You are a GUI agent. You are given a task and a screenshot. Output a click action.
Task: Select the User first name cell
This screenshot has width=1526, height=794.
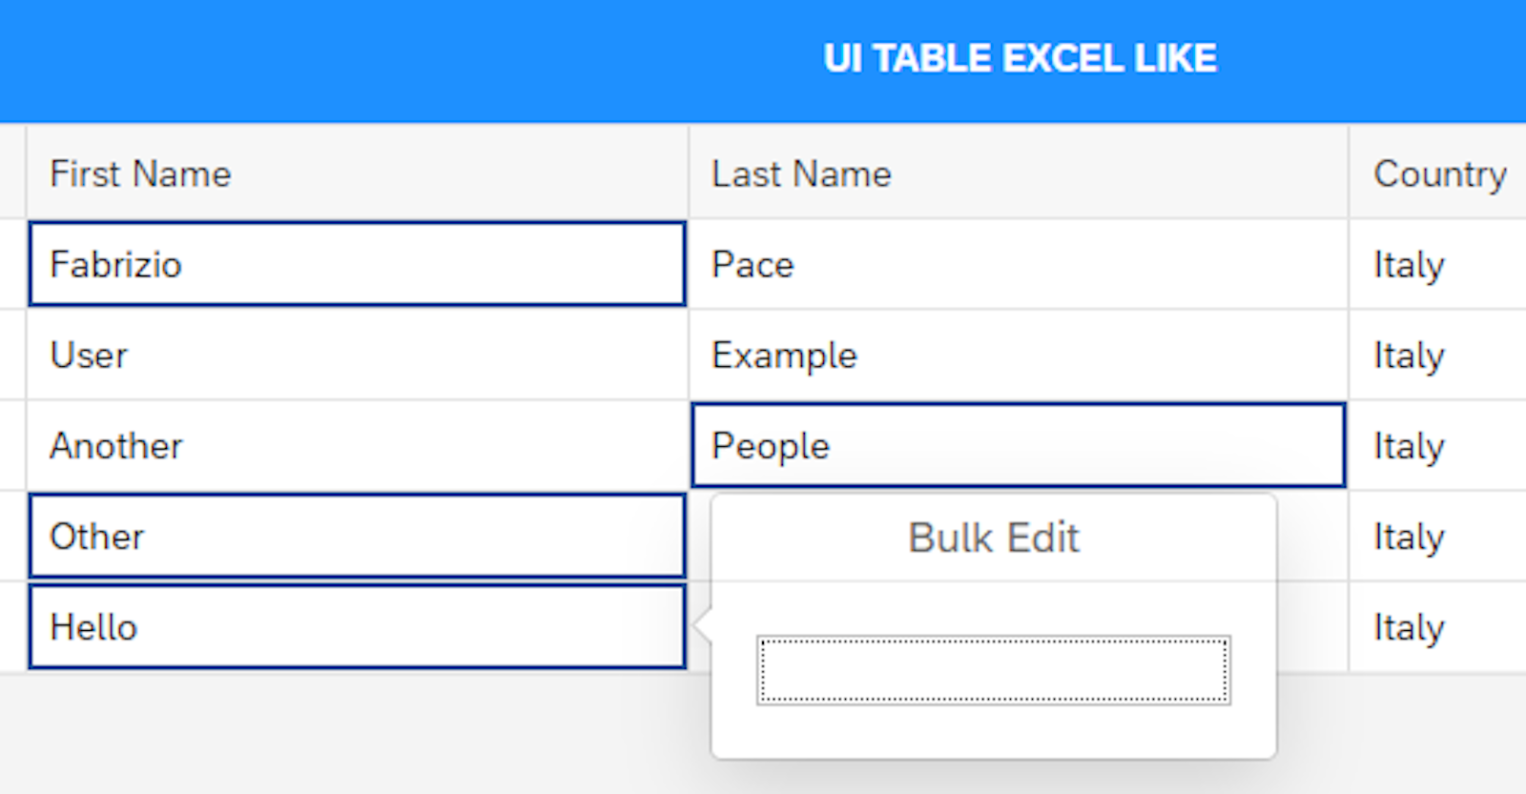(x=357, y=355)
